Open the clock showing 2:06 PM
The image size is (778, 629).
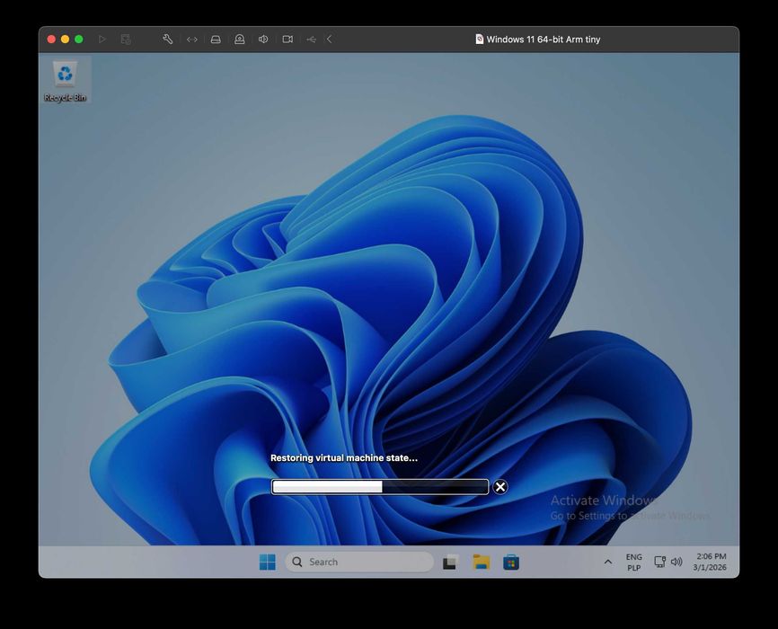tap(710, 562)
